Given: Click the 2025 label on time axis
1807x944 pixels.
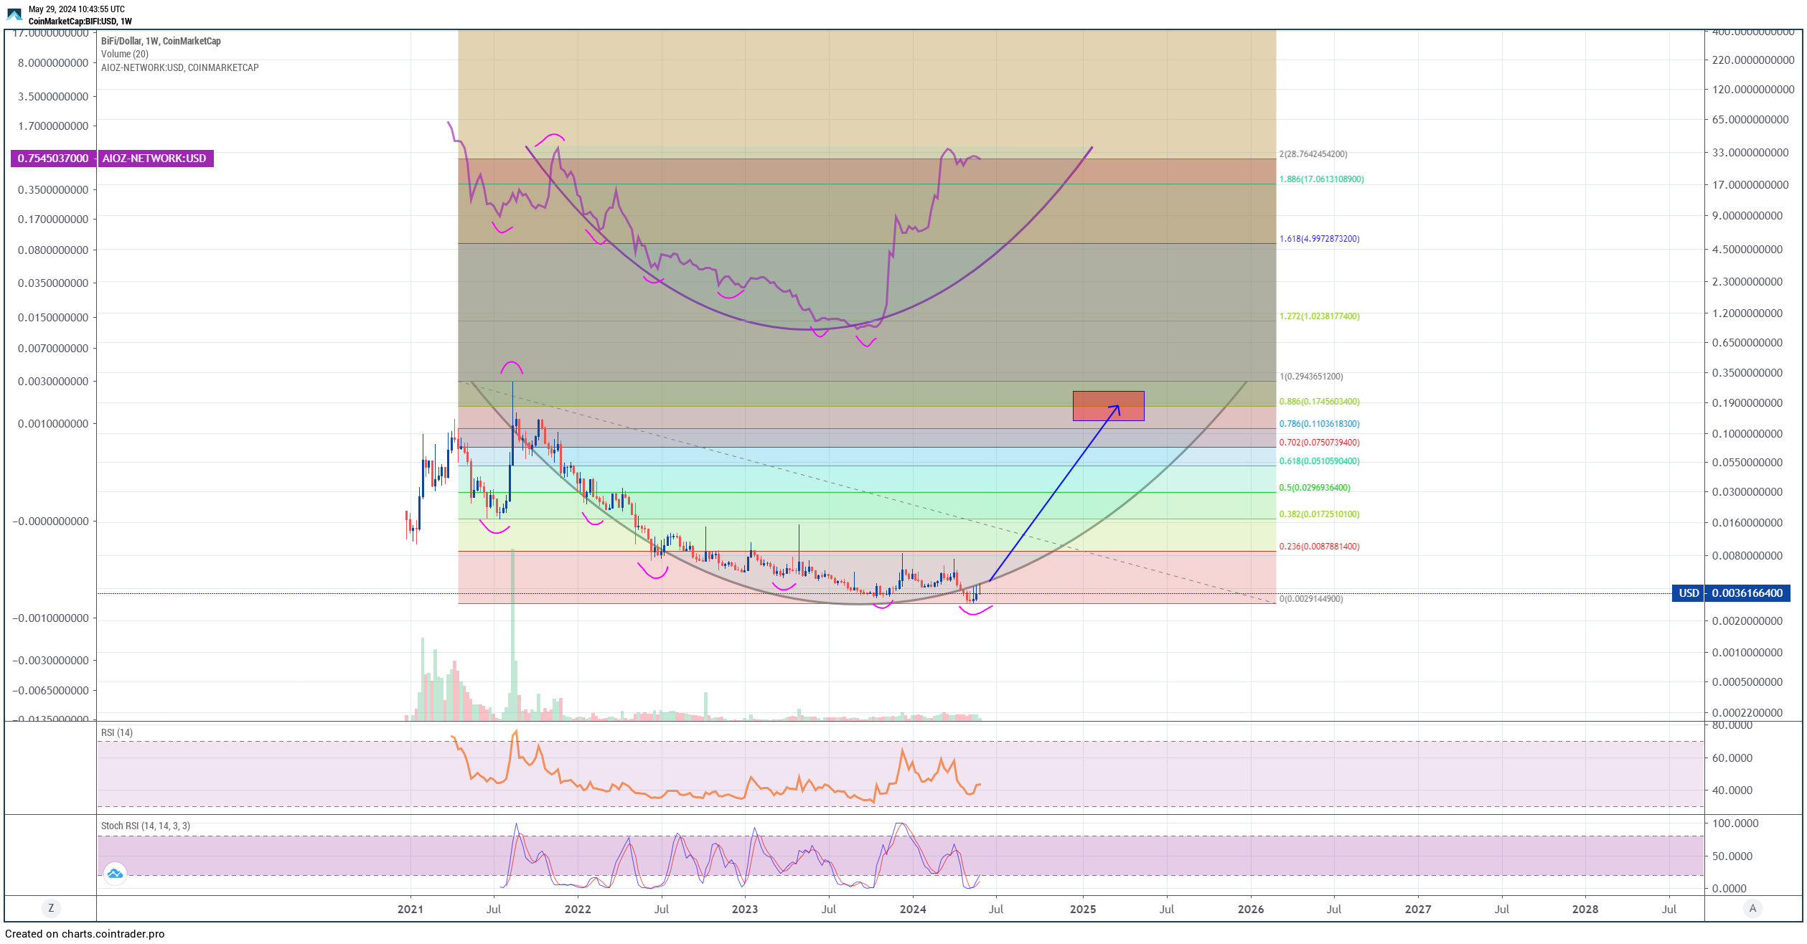Looking at the screenshot, I should click(1083, 910).
